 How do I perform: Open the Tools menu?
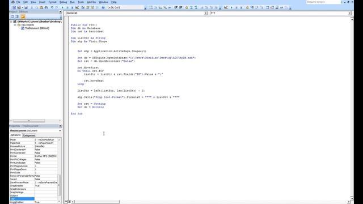[x=81, y=2]
